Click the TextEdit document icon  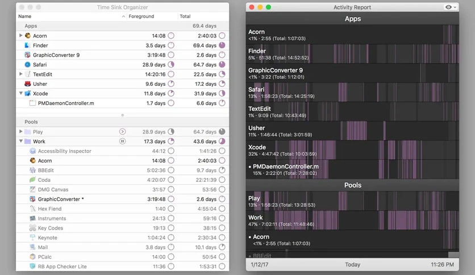click(28, 74)
